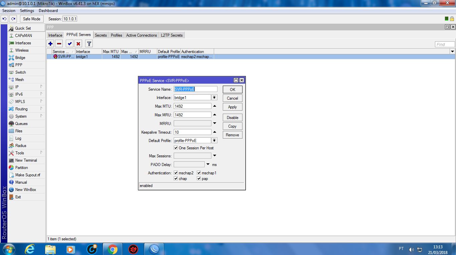Collapse the Keepalive Timeout field arrow

[x=214, y=132]
